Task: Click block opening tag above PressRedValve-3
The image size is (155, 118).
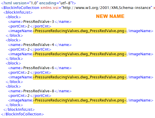Action: 13,17
